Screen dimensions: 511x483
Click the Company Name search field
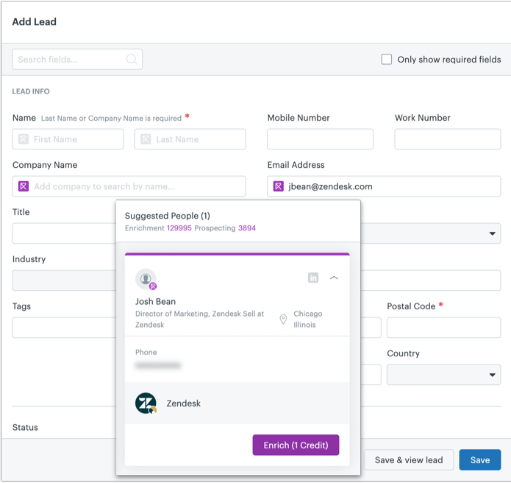pyautogui.click(x=129, y=186)
